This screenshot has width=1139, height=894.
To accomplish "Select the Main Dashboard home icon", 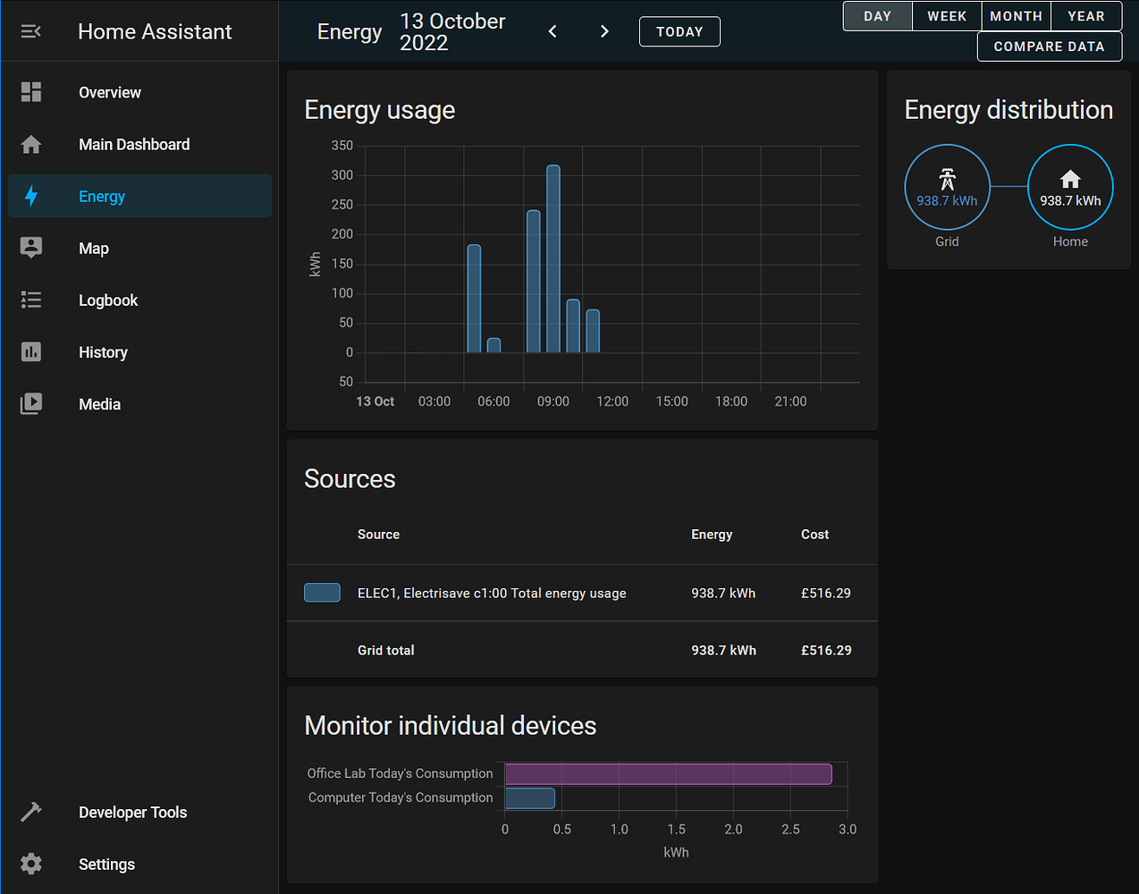I will (x=30, y=144).
